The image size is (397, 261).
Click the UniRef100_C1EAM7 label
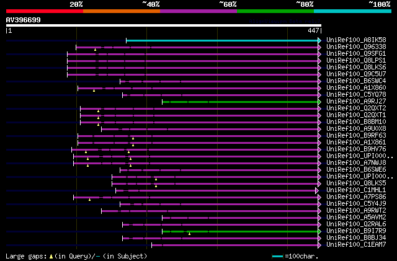(x=356, y=245)
